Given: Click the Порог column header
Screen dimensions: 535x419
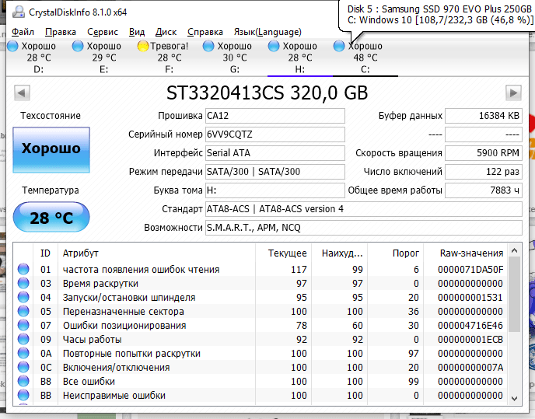Looking at the screenshot, I should click(x=395, y=253).
